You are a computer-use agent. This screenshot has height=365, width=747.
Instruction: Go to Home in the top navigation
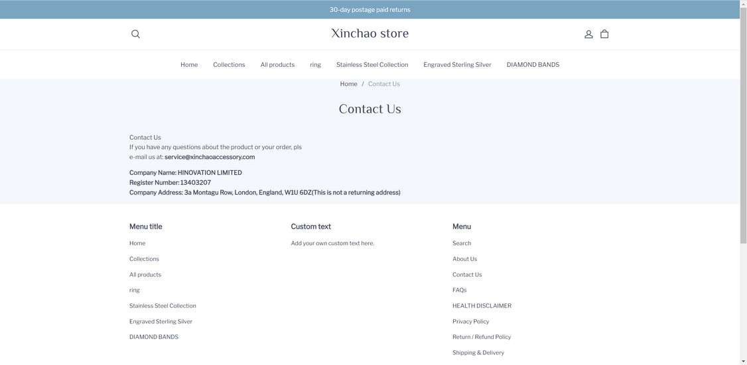pyautogui.click(x=189, y=65)
